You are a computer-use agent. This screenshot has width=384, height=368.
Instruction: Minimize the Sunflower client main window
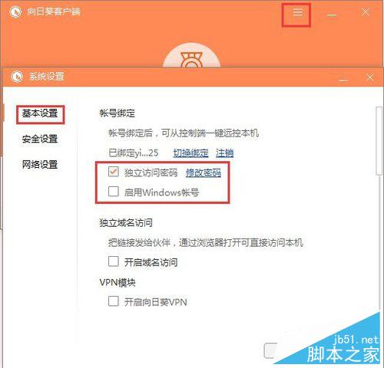[332, 15]
